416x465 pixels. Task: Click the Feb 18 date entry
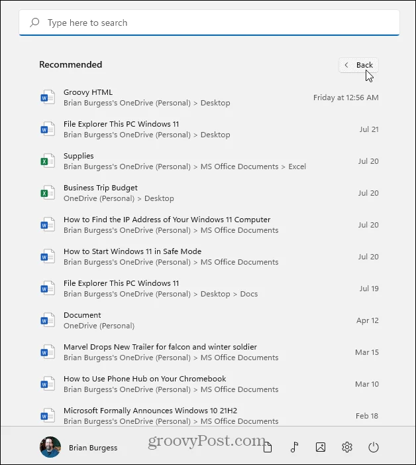(x=367, y=416)
